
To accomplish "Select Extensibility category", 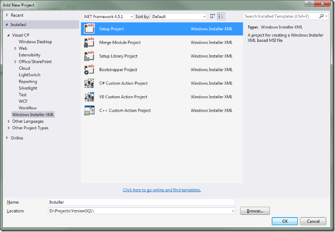I will click(29, 55).
